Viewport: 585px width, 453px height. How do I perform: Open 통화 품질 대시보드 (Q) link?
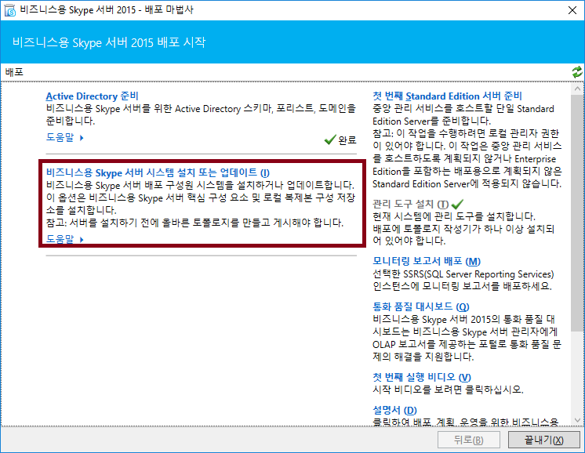point(421,306)
